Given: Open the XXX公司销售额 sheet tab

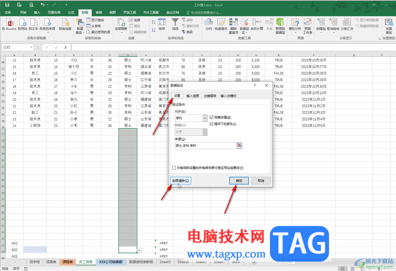Looking at the screenshot, I should click(x=111, y=262).
